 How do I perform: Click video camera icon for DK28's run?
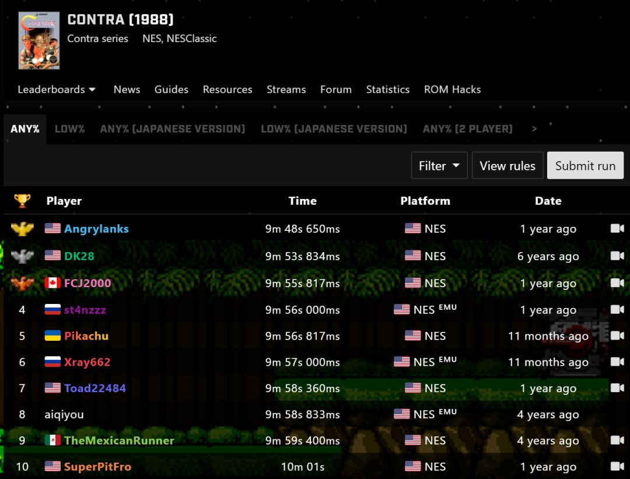(617, 256)
